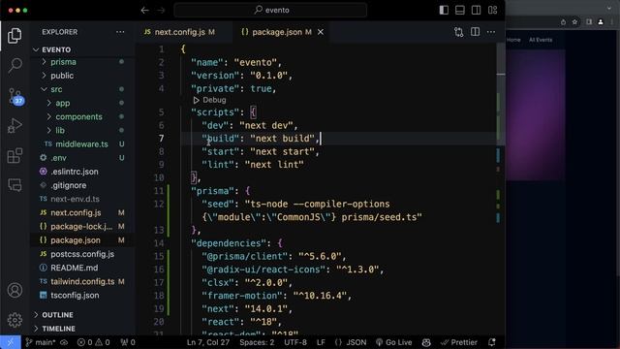Click the Prettier status bar item
Screen dimensions: 620x349
coord(458,342)
